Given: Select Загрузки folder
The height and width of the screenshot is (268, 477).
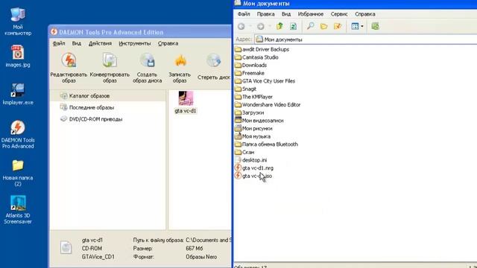Looking at the screenshot, I should tap(250, 112).
